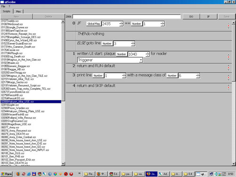Viewport: 236px width, 177px height.
Task: Click the reorder handle on line 1 plaque
Action: pyautogui.click(x=228, y=57)
